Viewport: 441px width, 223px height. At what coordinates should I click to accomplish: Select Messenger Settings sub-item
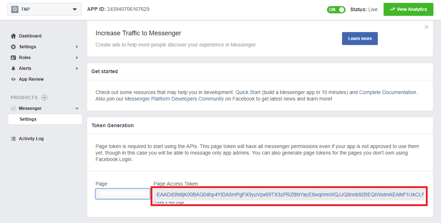click(45, 119)
